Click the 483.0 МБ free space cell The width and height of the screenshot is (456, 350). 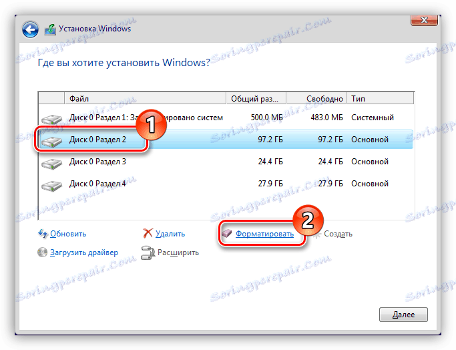point(326,118)
